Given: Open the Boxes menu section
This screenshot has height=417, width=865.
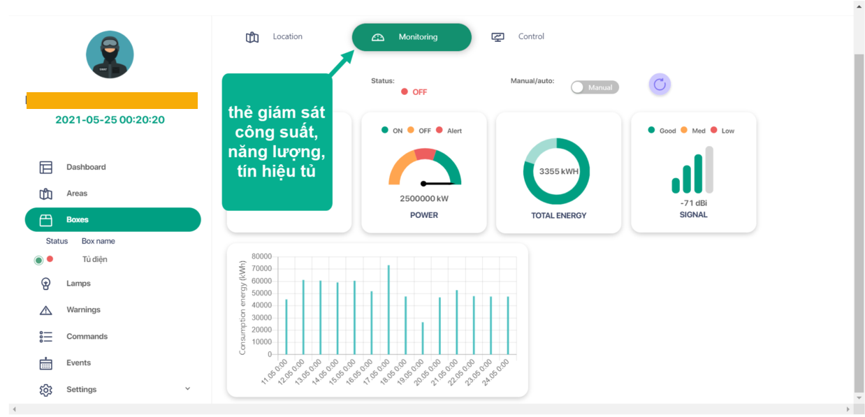Looking at the screenshot, I should tap(112, 219).
